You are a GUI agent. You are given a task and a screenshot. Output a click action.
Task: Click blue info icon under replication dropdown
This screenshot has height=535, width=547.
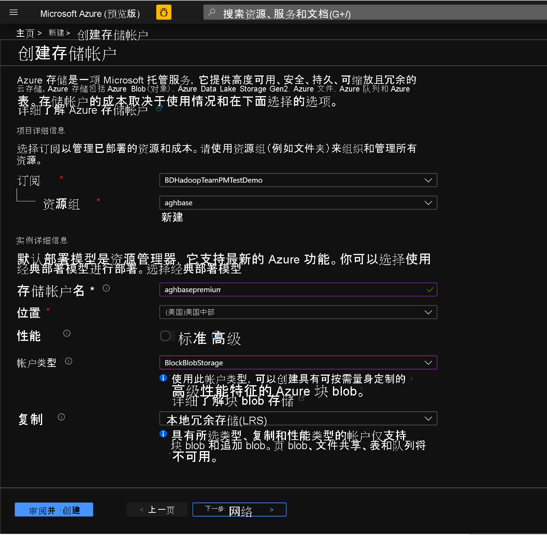(x=163, y=434)
